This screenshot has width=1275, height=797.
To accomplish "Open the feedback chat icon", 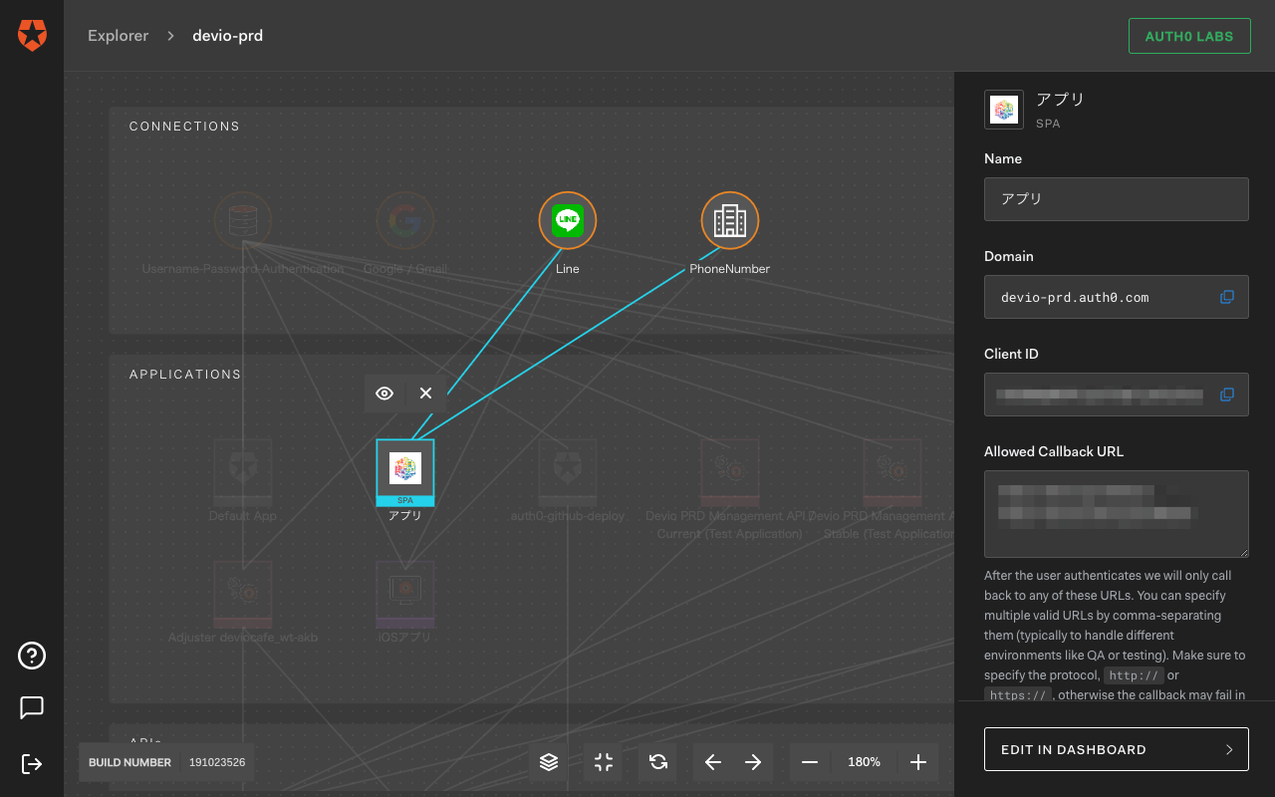I will click(31, 707).
